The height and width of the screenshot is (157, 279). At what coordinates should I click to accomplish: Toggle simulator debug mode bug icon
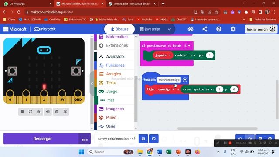click(x=39, y=112)
